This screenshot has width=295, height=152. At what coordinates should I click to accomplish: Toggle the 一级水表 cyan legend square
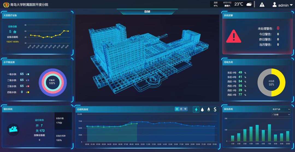tap(28, 74)
